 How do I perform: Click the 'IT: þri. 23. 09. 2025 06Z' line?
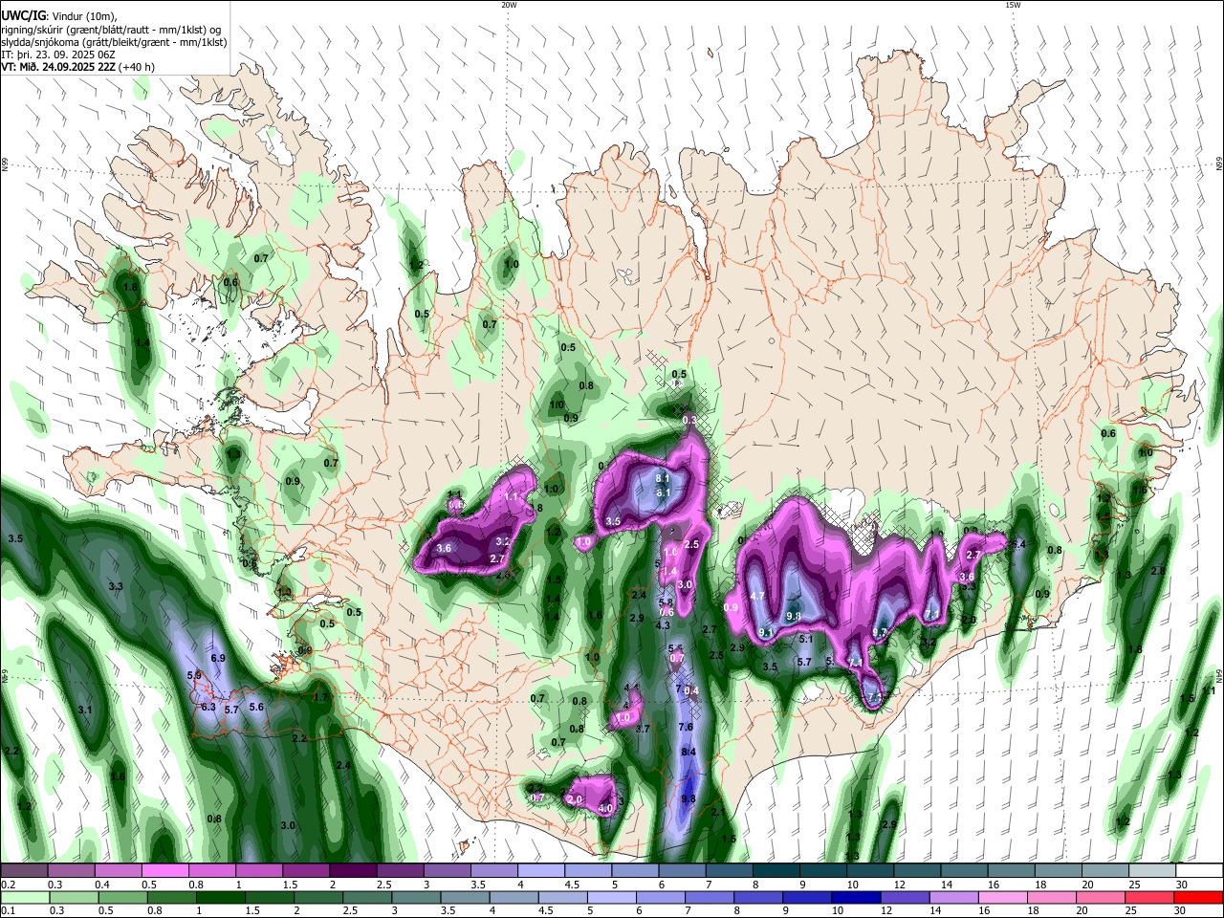click(x=60, y=55)
